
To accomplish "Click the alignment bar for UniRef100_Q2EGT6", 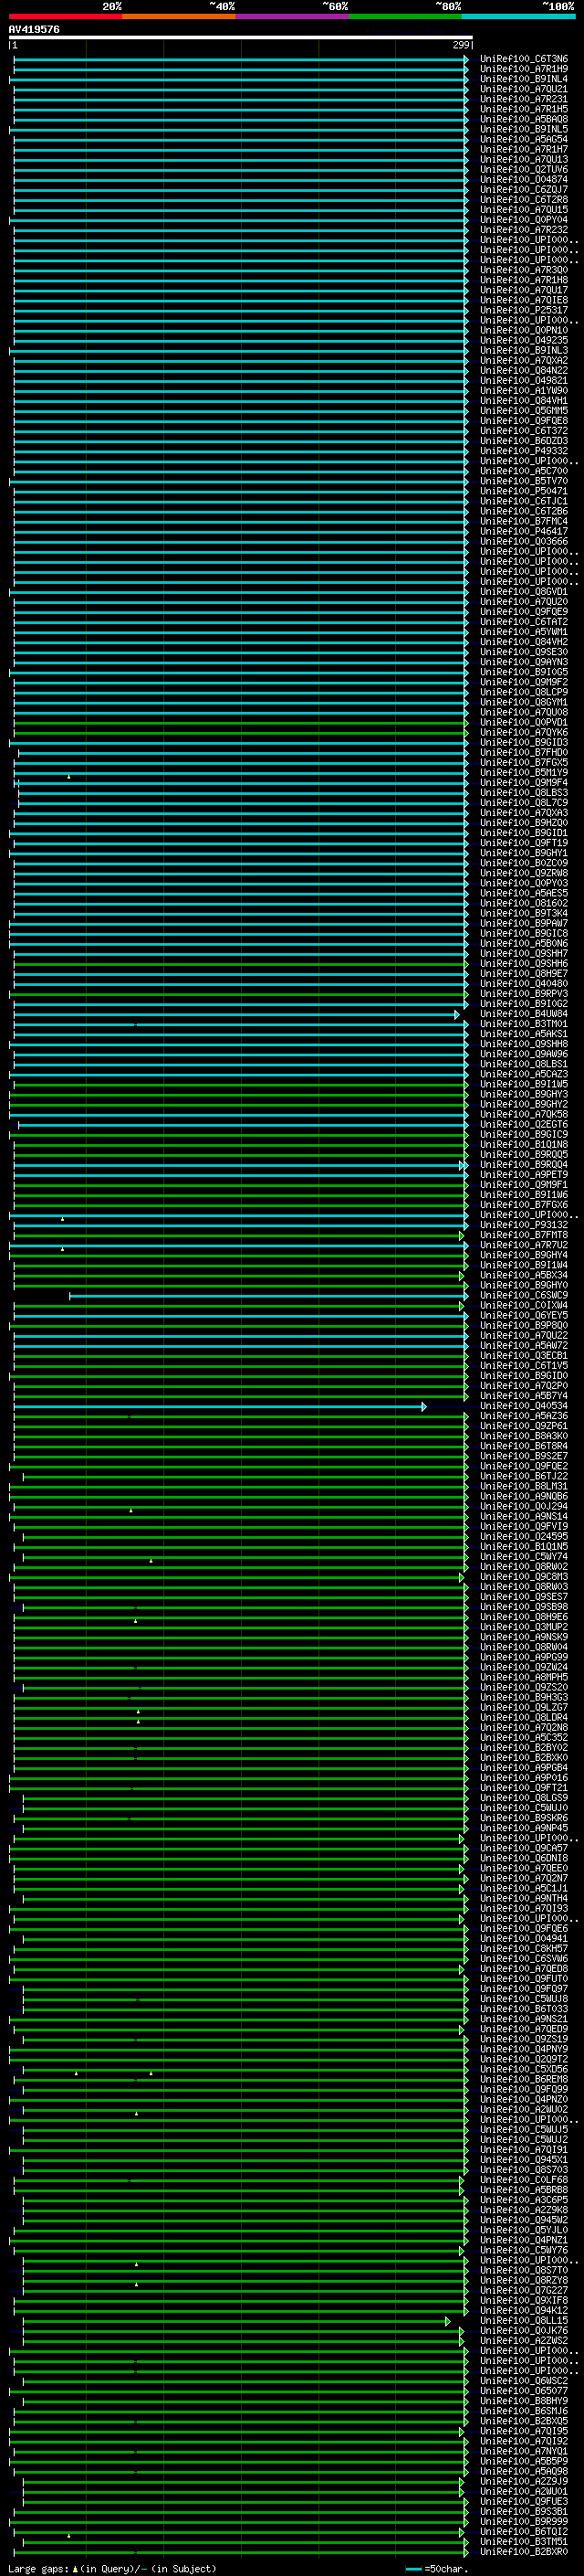I will [240, 1125].
